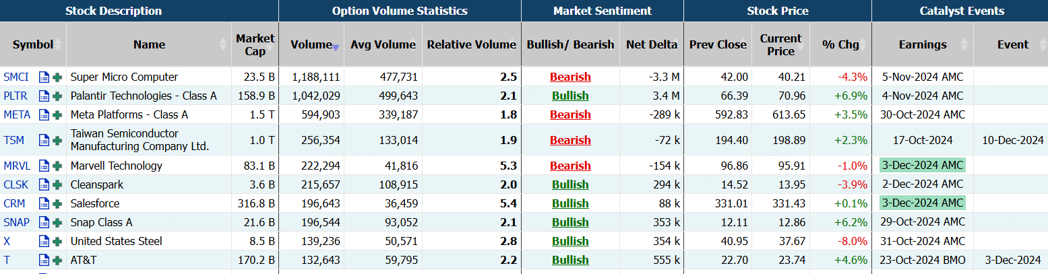Viewport: 1048px width, 274px height.
Task: Add TSM using its green plus icon
Action: [57, 140]
